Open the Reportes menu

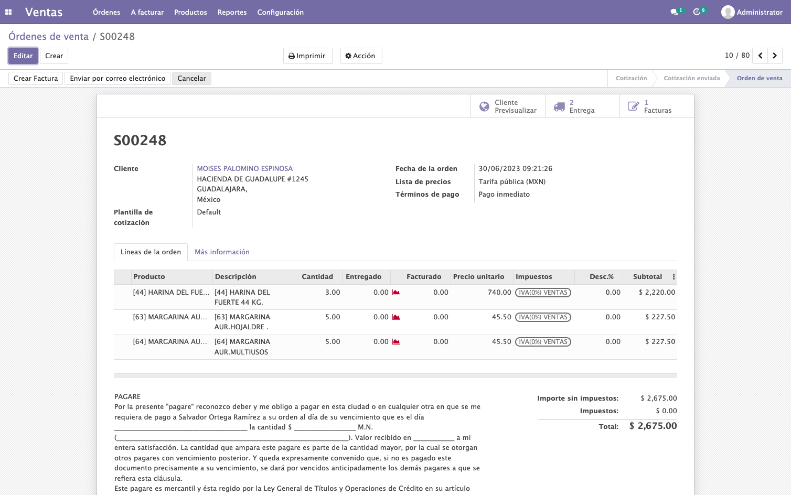pyautogui.click(x=232, y=12)
